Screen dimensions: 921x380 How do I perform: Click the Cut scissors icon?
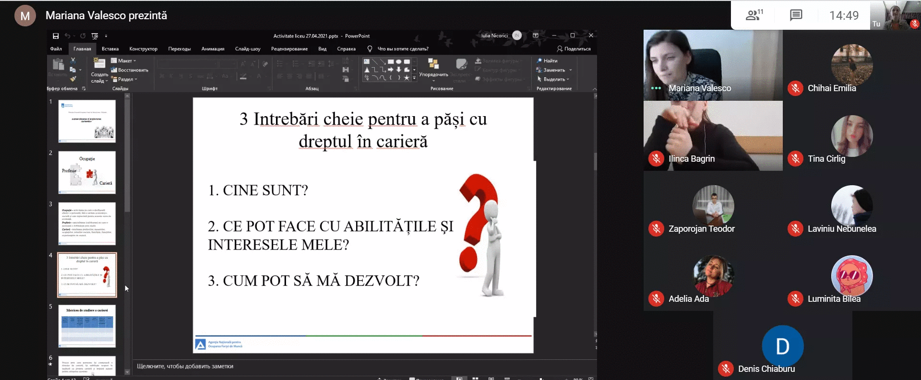tap(73, 61)
